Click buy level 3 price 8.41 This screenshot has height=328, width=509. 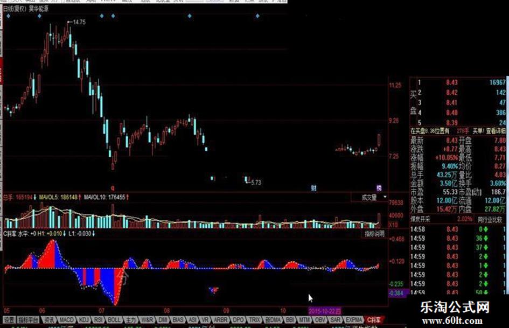coord(451,103)
